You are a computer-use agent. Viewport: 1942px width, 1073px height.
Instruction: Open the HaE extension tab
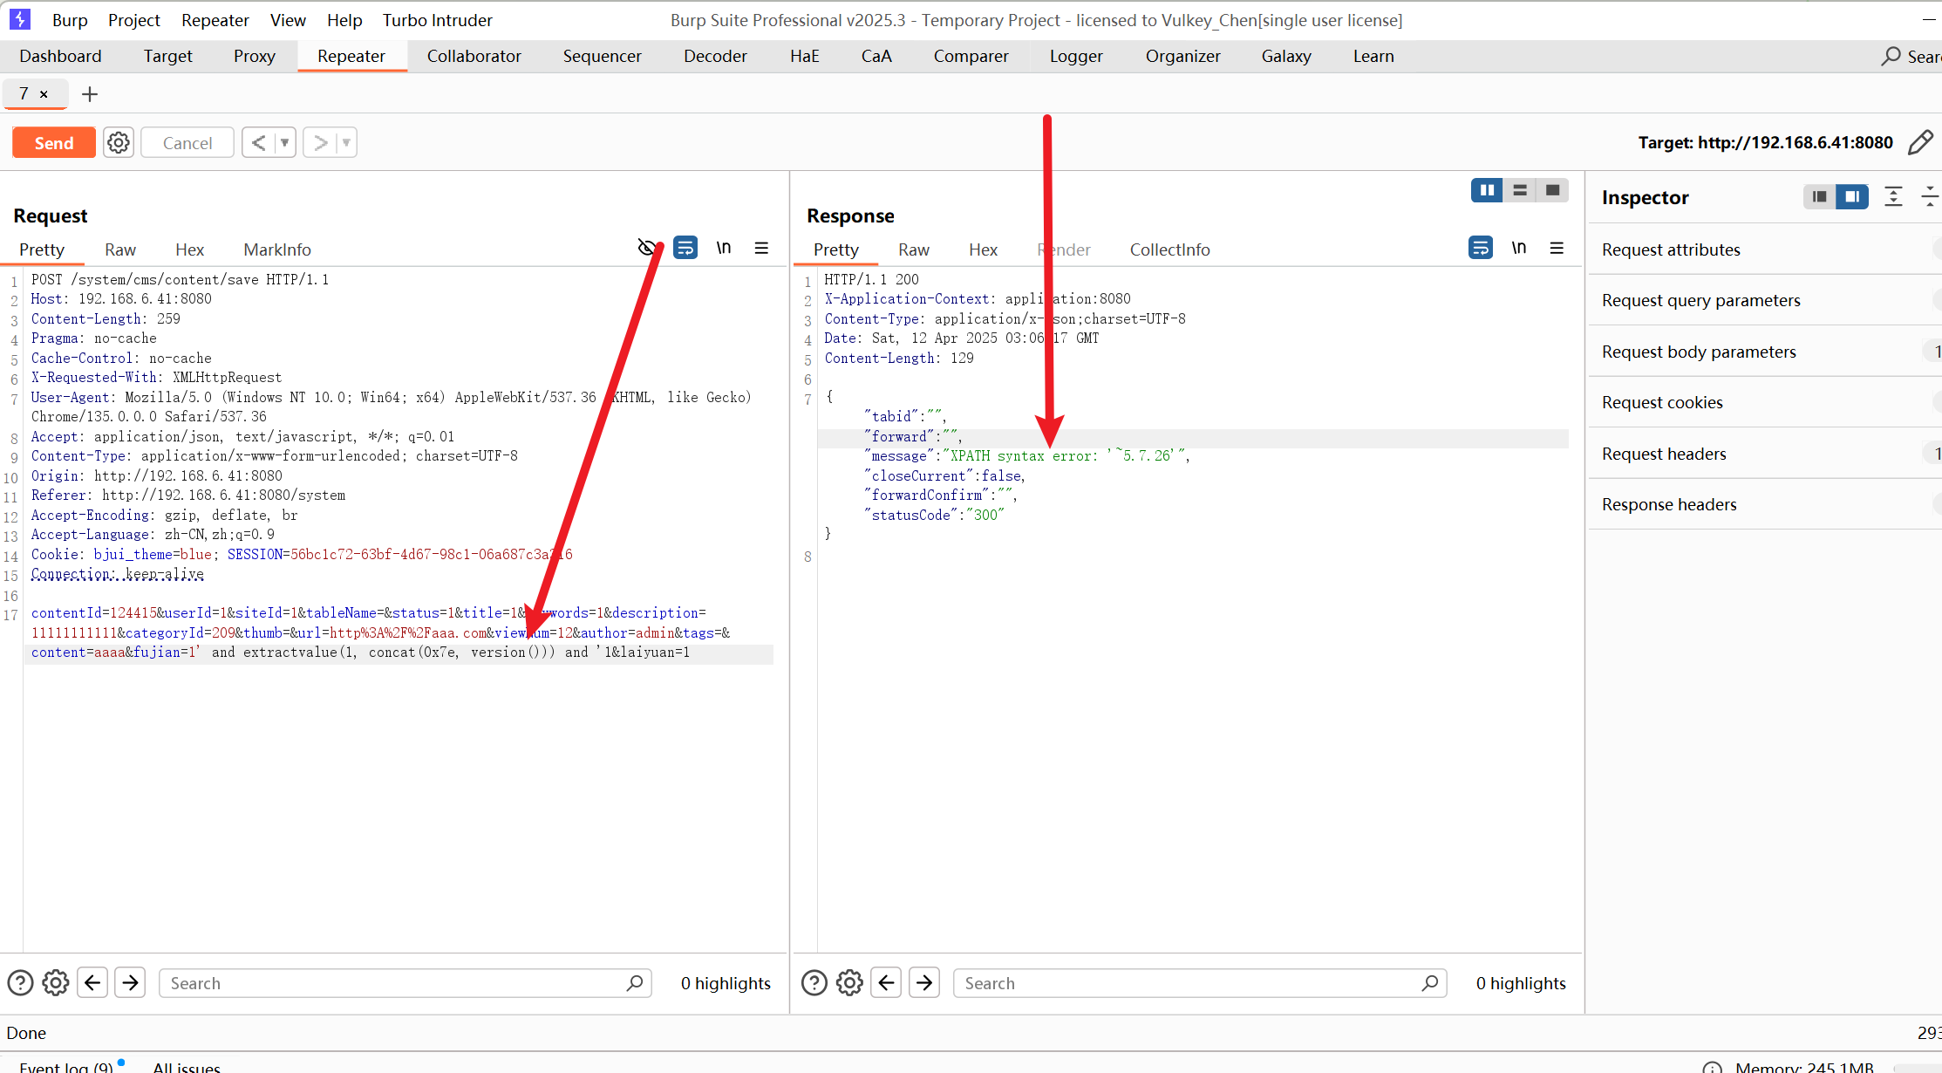pyautogui.click(x=804, y=56)
